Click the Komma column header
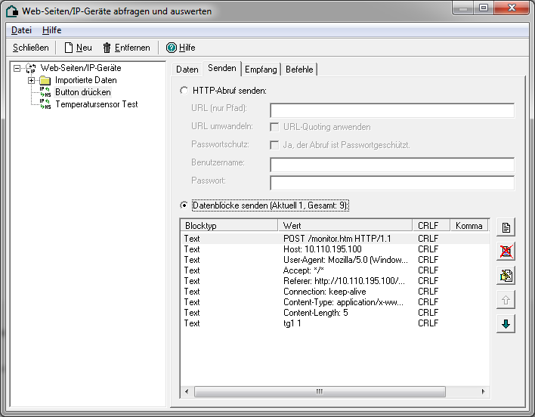The width and height of the screenshot is (535, 417). pos(469,226)
